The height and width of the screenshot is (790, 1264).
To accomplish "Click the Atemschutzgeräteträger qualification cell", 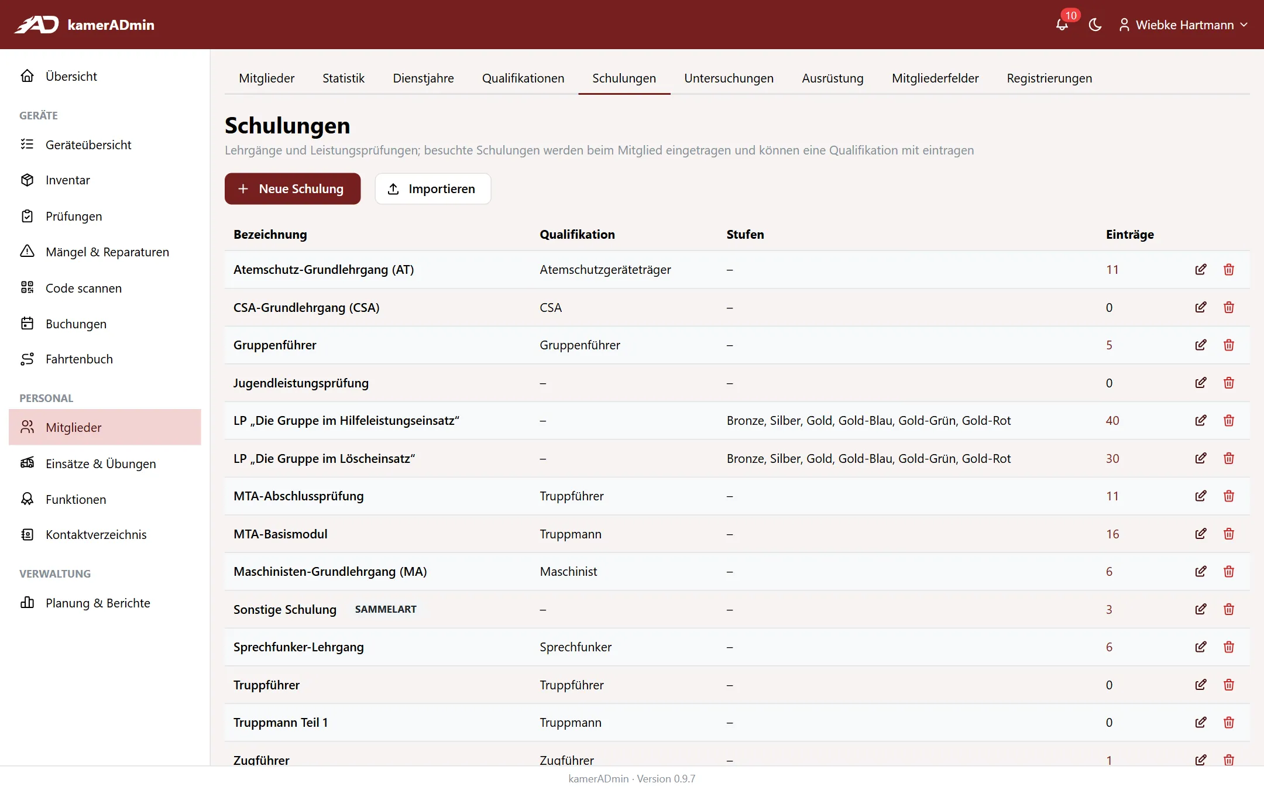I will tap(605, 270).
